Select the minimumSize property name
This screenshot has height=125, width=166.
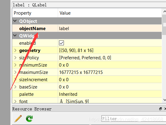(x=33, y=65)
